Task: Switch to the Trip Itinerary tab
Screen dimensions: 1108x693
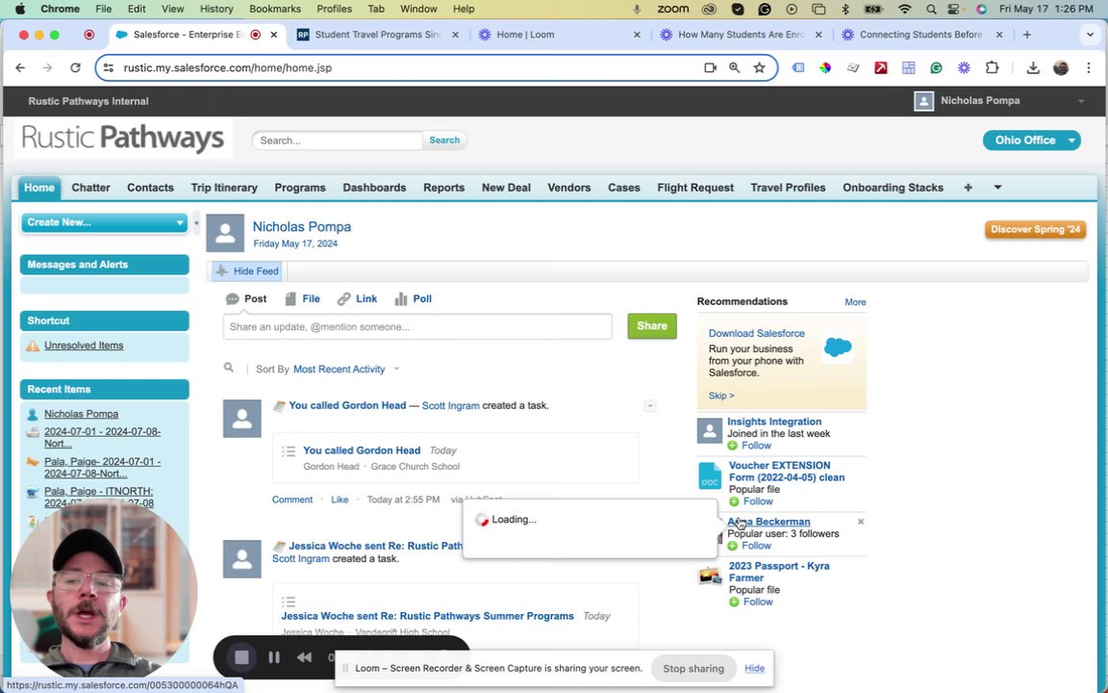Action: (x=224, y=188)
